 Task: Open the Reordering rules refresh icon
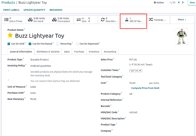click(x=103, y=20)
